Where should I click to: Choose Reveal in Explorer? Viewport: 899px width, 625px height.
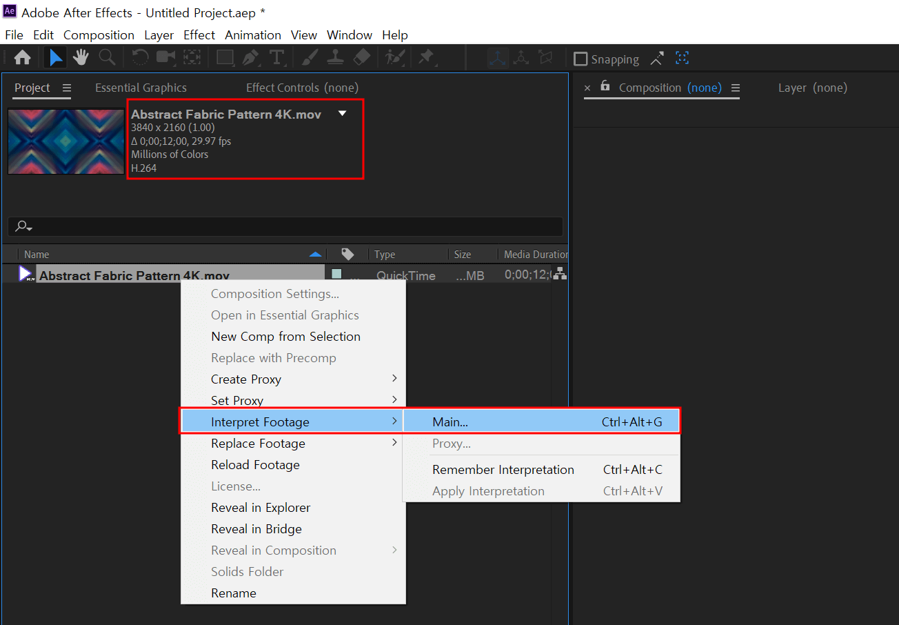point(292,508)
